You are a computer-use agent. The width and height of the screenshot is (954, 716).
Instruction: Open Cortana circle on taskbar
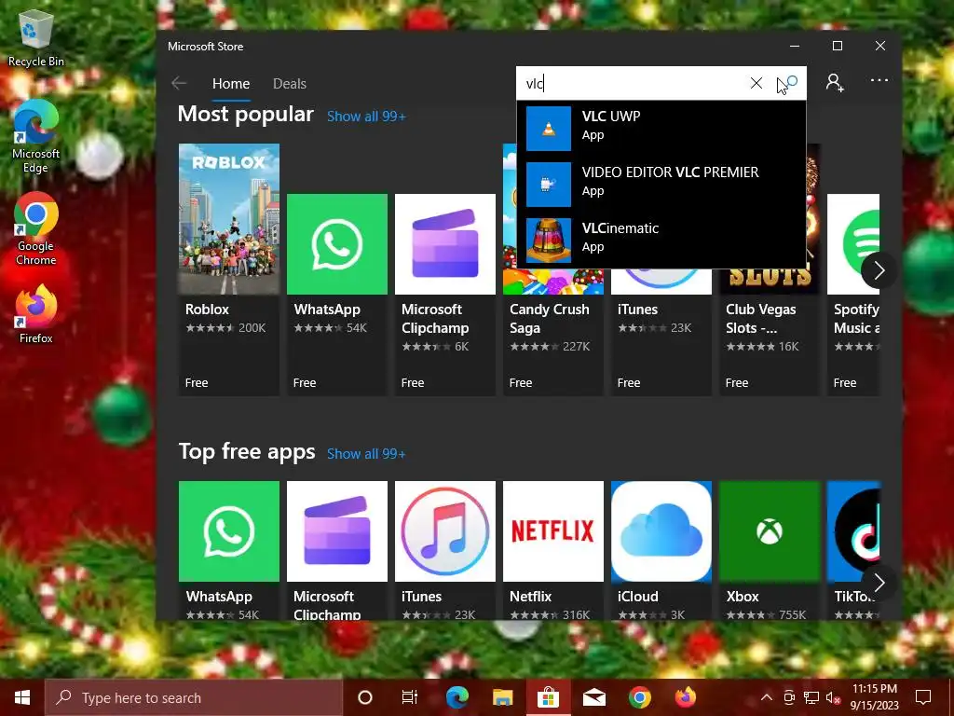[x=365, y=697]
